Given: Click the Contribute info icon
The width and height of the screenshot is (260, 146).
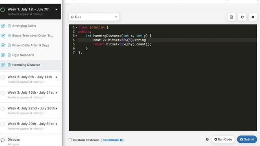Looking at the screenshot, I should click(121, 140).
